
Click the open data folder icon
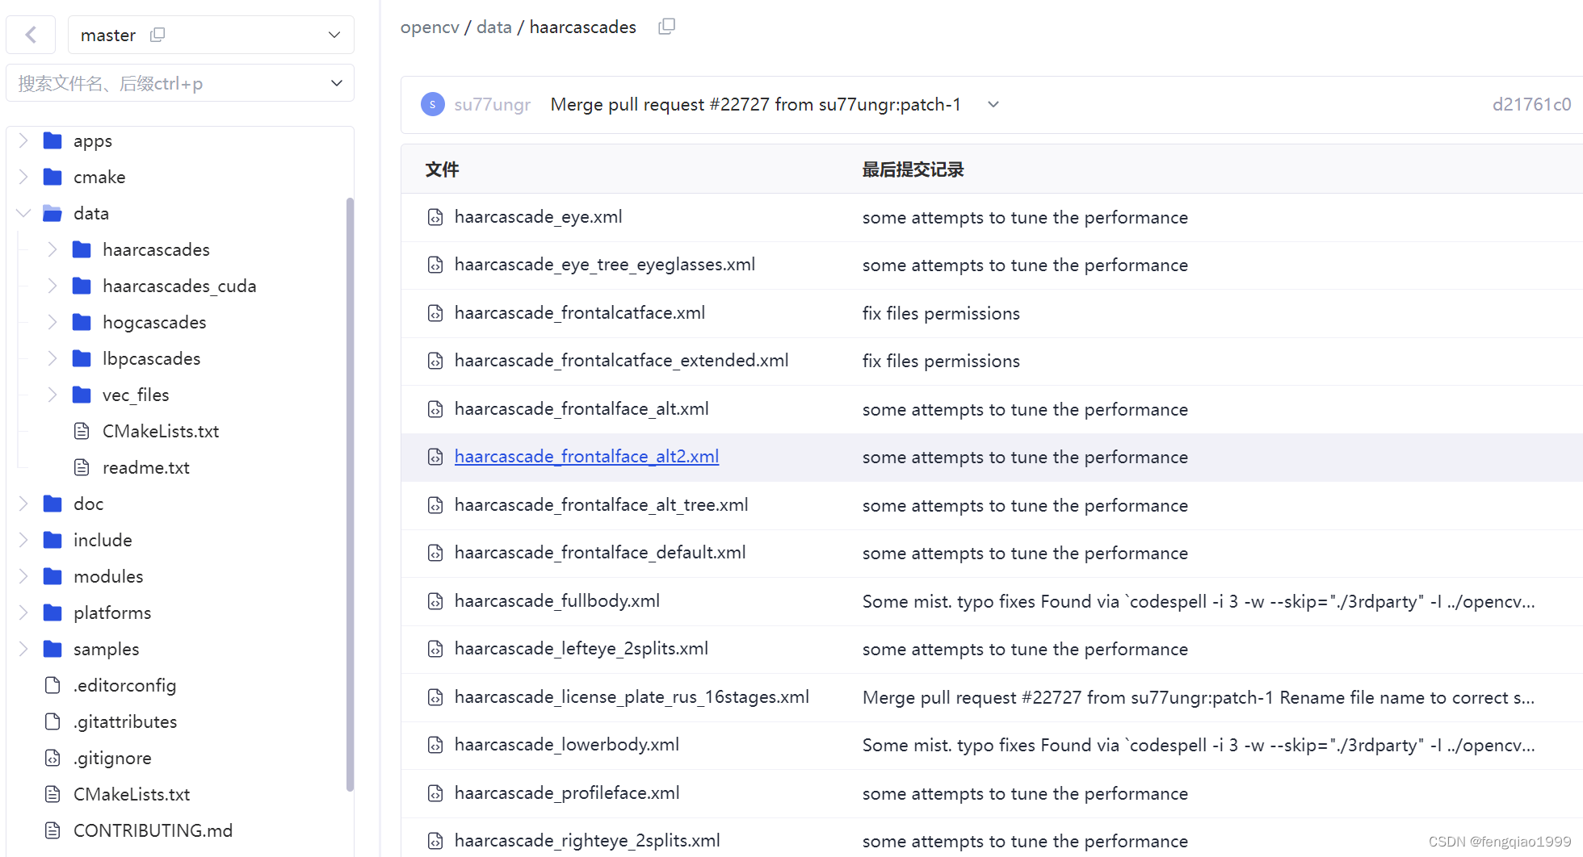tap(52, 213)
